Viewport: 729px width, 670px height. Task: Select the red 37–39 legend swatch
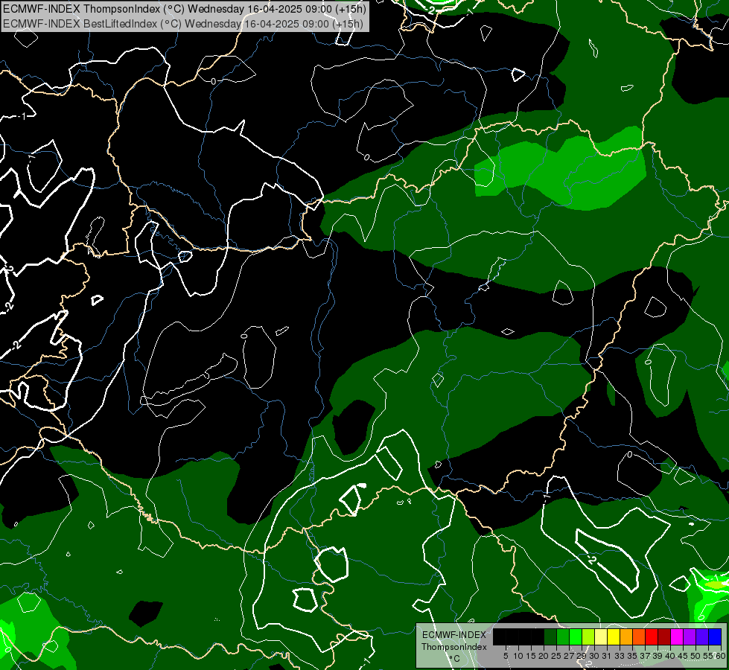652,636
